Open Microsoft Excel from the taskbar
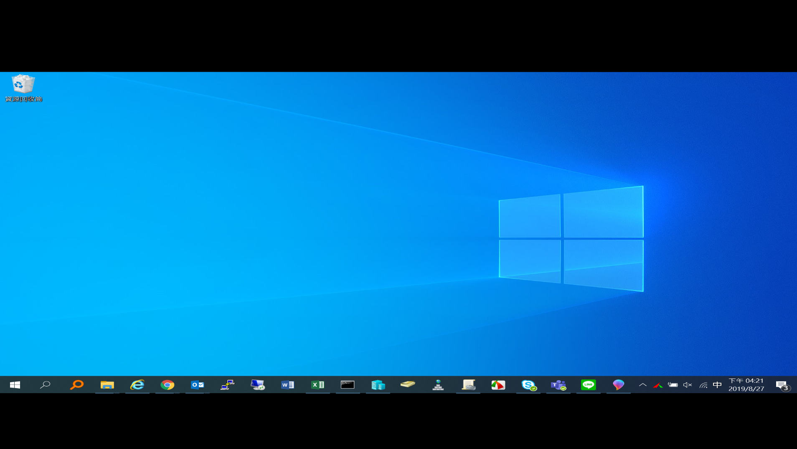The height and width of the screenshot is (449, 797). [318, 385]
